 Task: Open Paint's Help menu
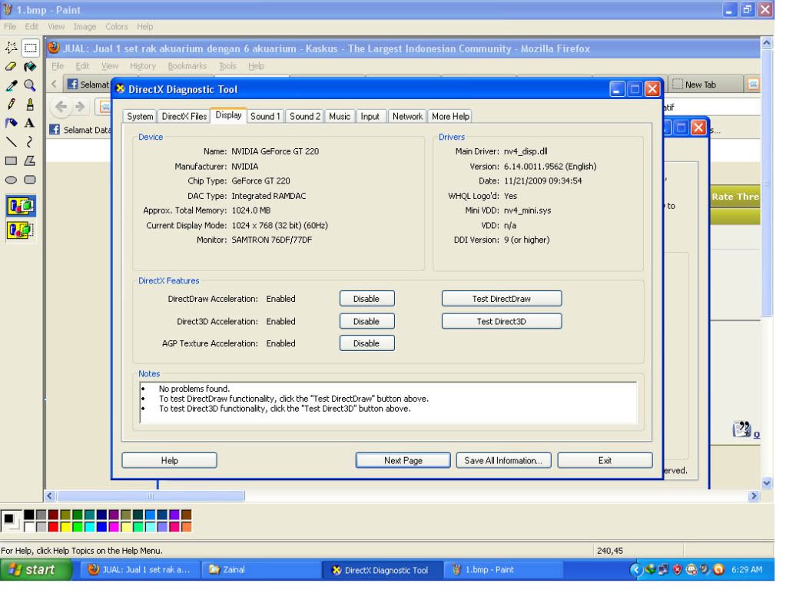[145, 27]
